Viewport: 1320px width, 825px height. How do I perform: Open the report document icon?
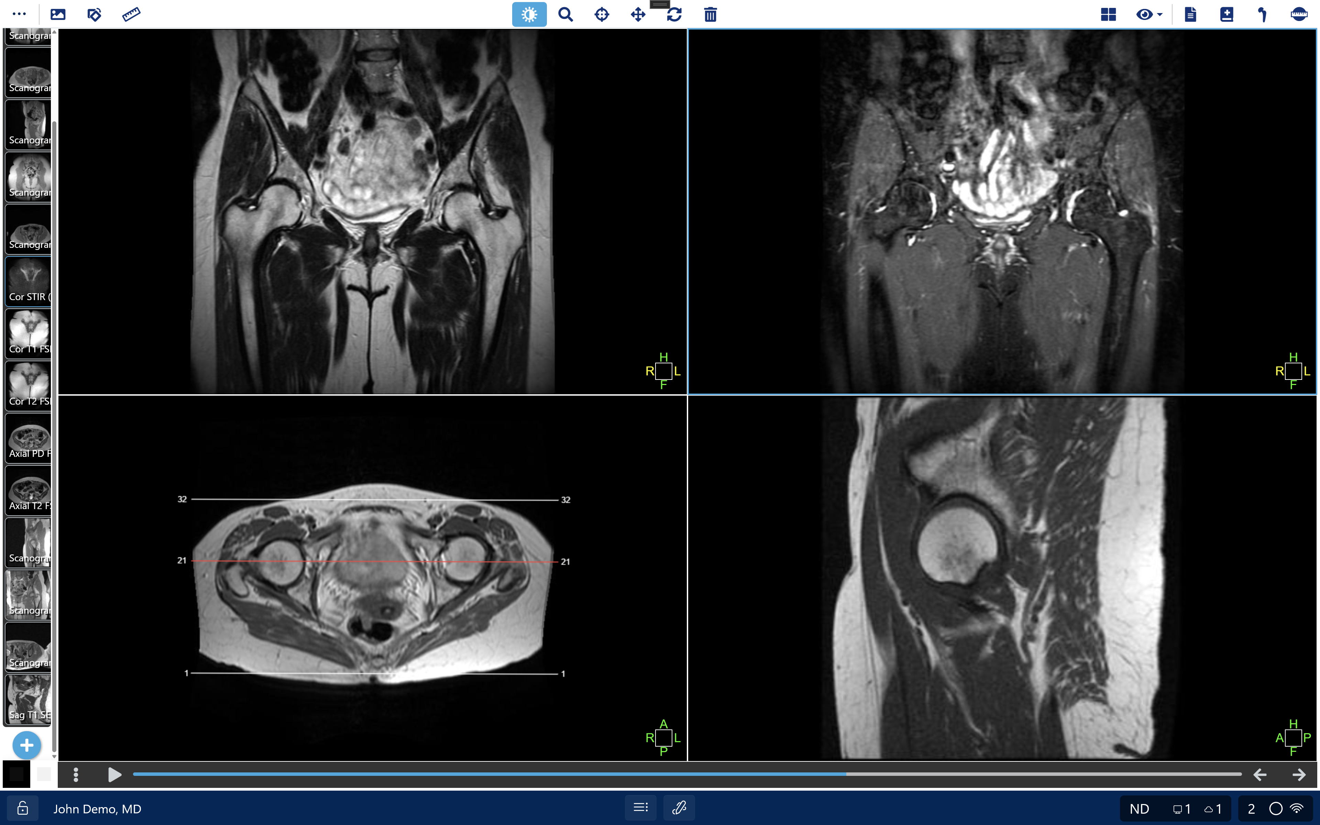coord(1190,15)
